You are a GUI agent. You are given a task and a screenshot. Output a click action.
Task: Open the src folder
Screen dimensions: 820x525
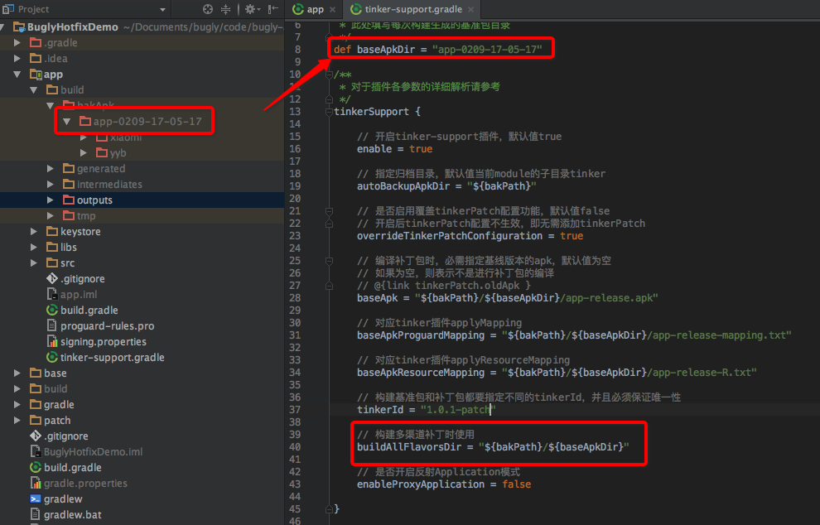[67, 263]
